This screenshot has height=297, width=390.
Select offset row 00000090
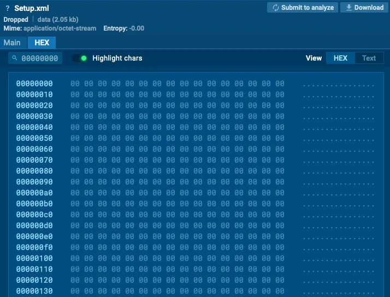coord(34,182)
